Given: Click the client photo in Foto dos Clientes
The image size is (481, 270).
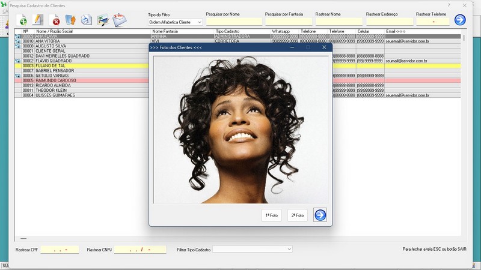Looking at the screenshot, I should (x=241, y=130).
